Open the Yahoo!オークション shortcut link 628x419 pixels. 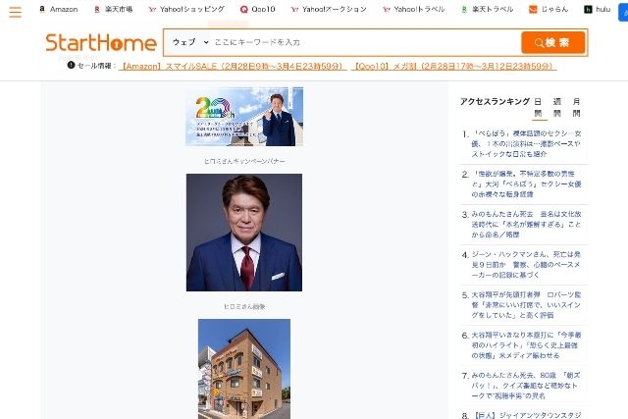[329, 9]
